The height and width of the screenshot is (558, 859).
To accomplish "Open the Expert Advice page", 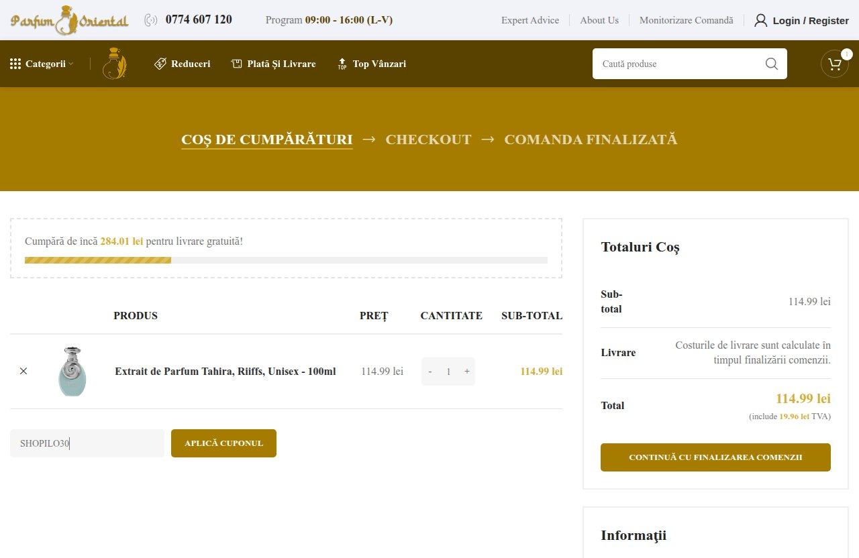I will click(530, 20).
